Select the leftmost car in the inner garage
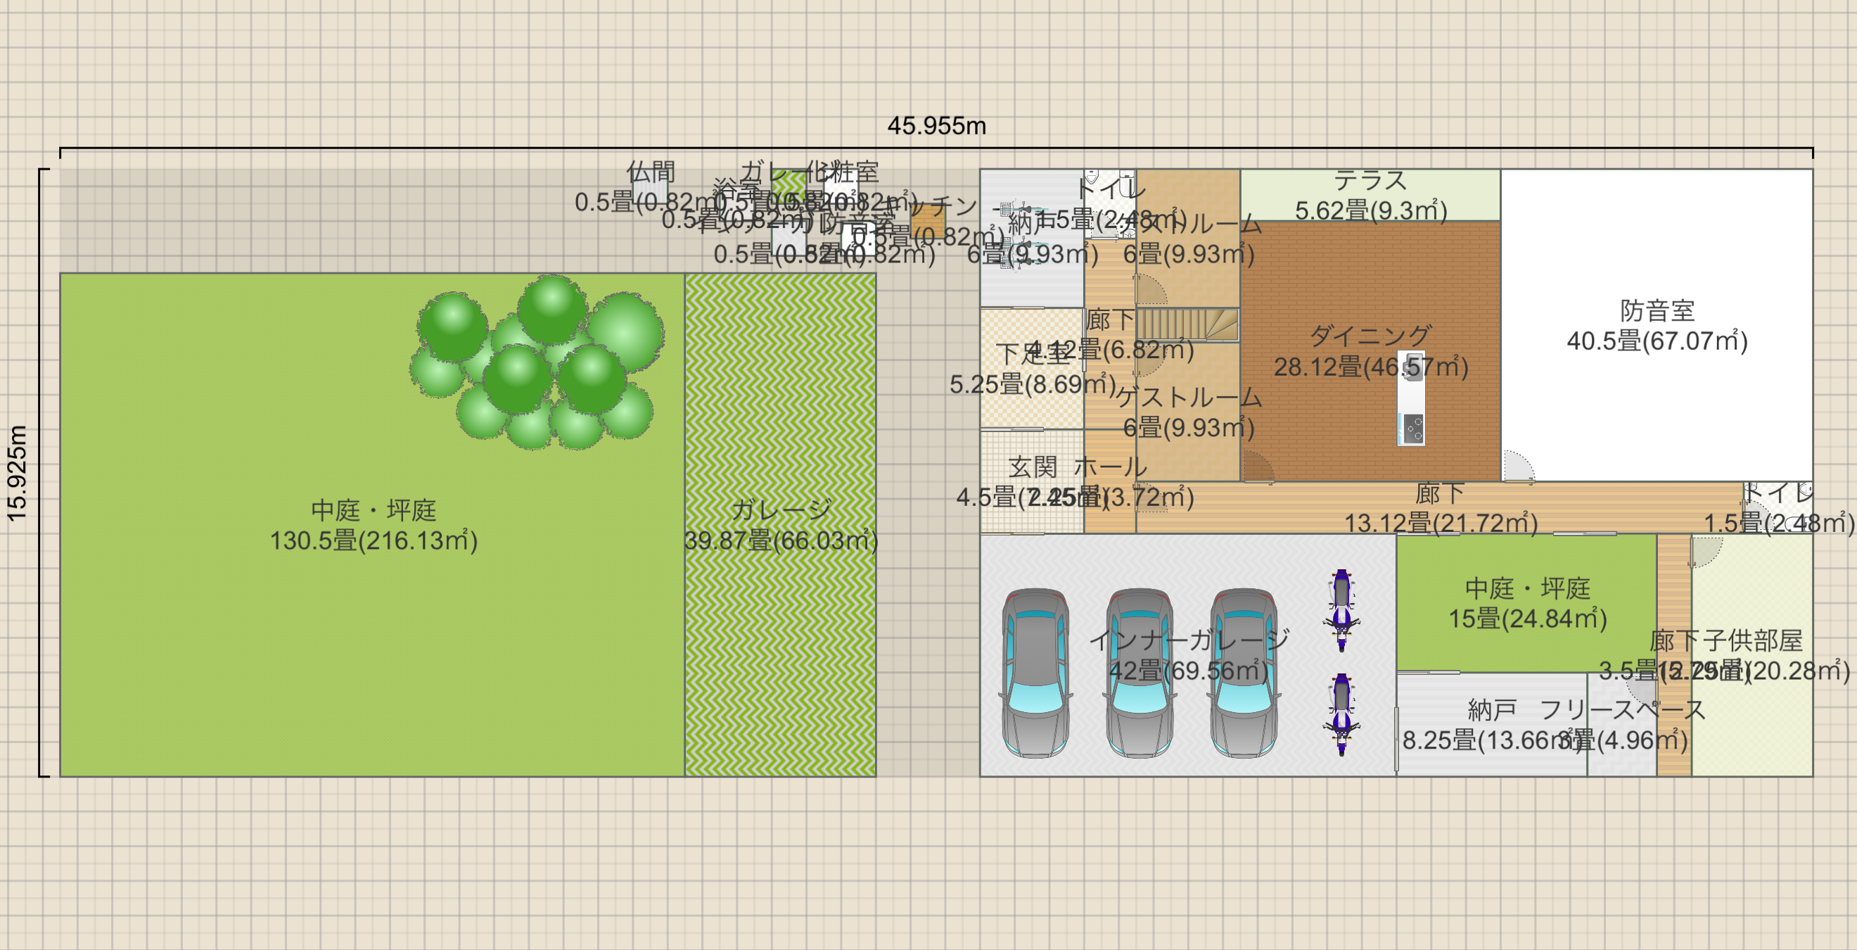Screen dimensions: 1857x950 [x=1035, y=673]
